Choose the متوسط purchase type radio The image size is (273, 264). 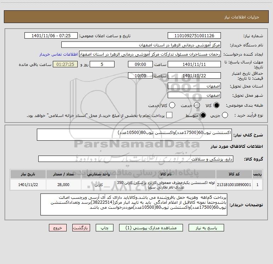pyautogui.click(x=203, y=115)
